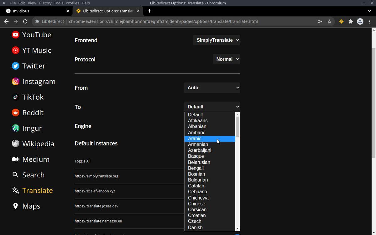This screenshot has height=235, width=376.
Task: Open the Edit menu
Action: point(22,3)
